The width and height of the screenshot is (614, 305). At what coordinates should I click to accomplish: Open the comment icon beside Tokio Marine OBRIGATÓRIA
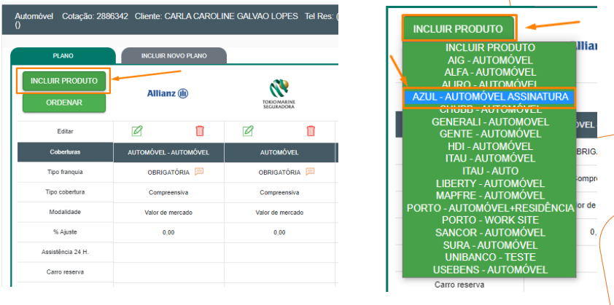click(310, 172)
